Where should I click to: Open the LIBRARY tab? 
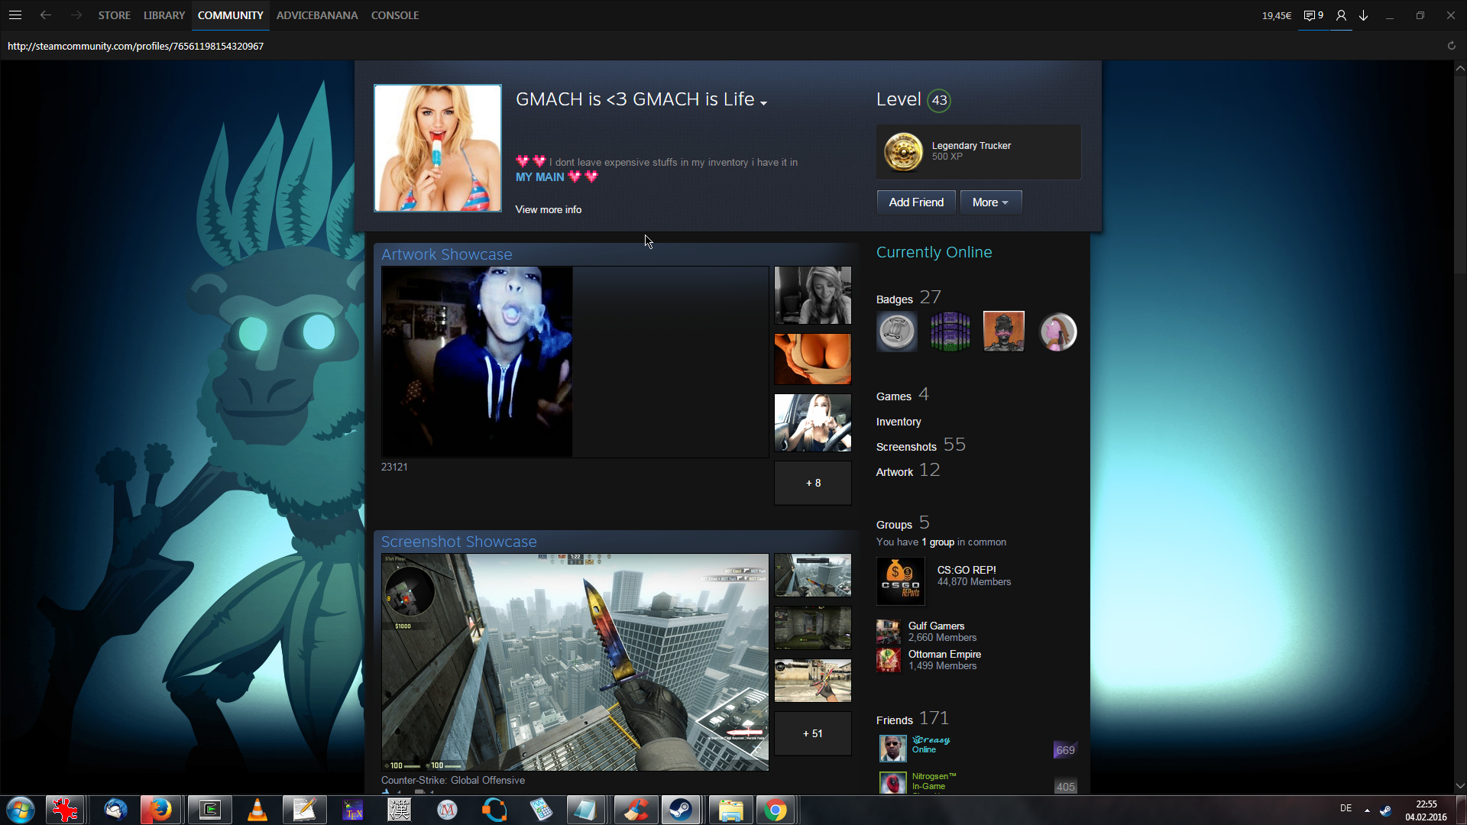(x=164, y=15)
